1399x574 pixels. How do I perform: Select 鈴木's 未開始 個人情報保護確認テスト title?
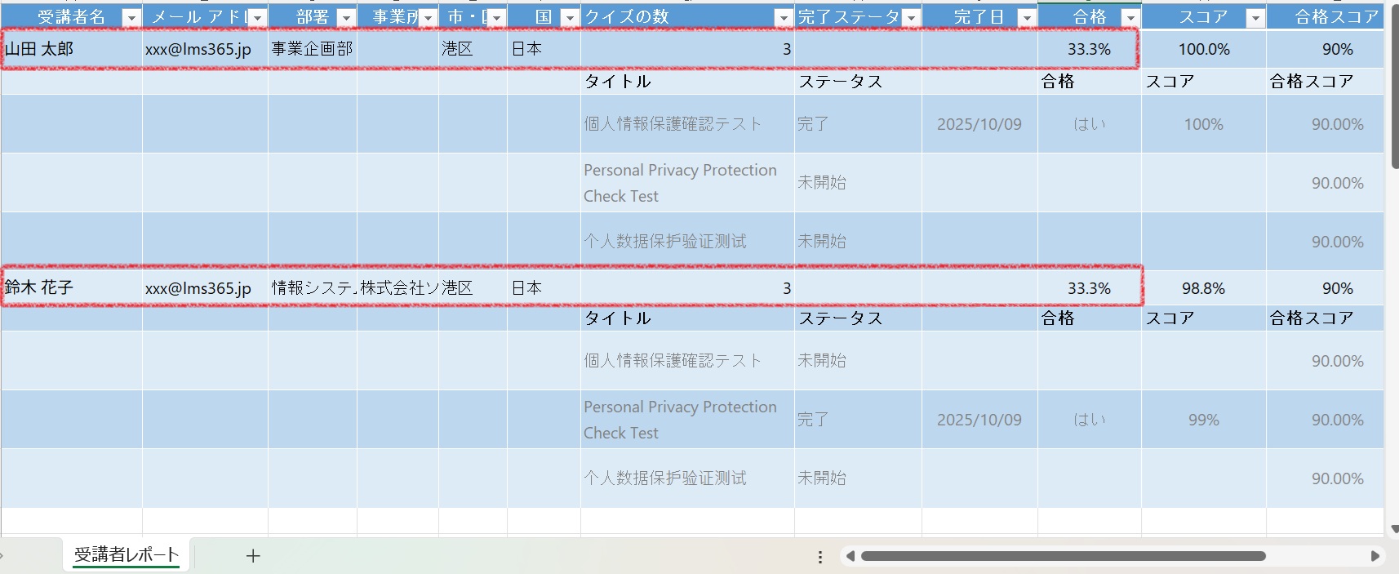pos(687,361)
